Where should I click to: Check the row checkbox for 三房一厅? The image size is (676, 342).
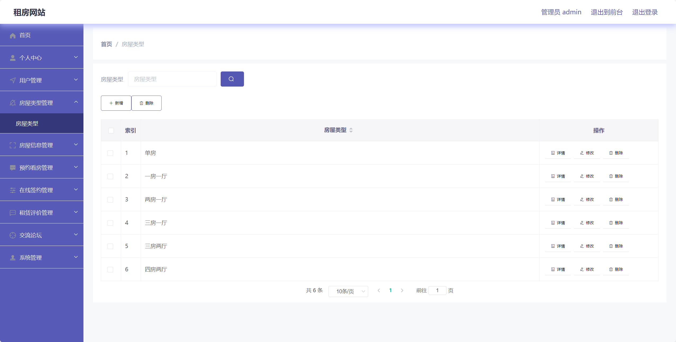110,223
